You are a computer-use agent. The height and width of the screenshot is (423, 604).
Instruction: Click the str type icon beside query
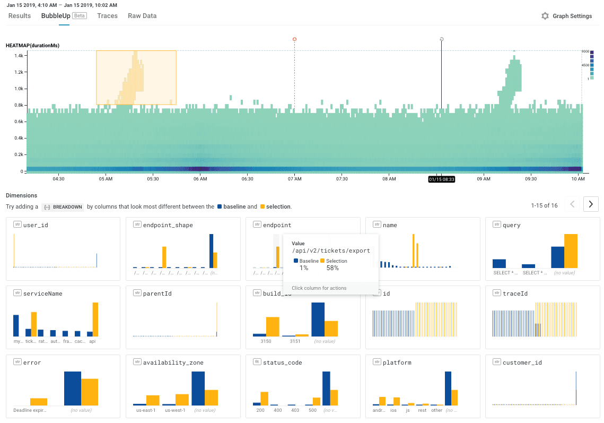tap(496, 225)
